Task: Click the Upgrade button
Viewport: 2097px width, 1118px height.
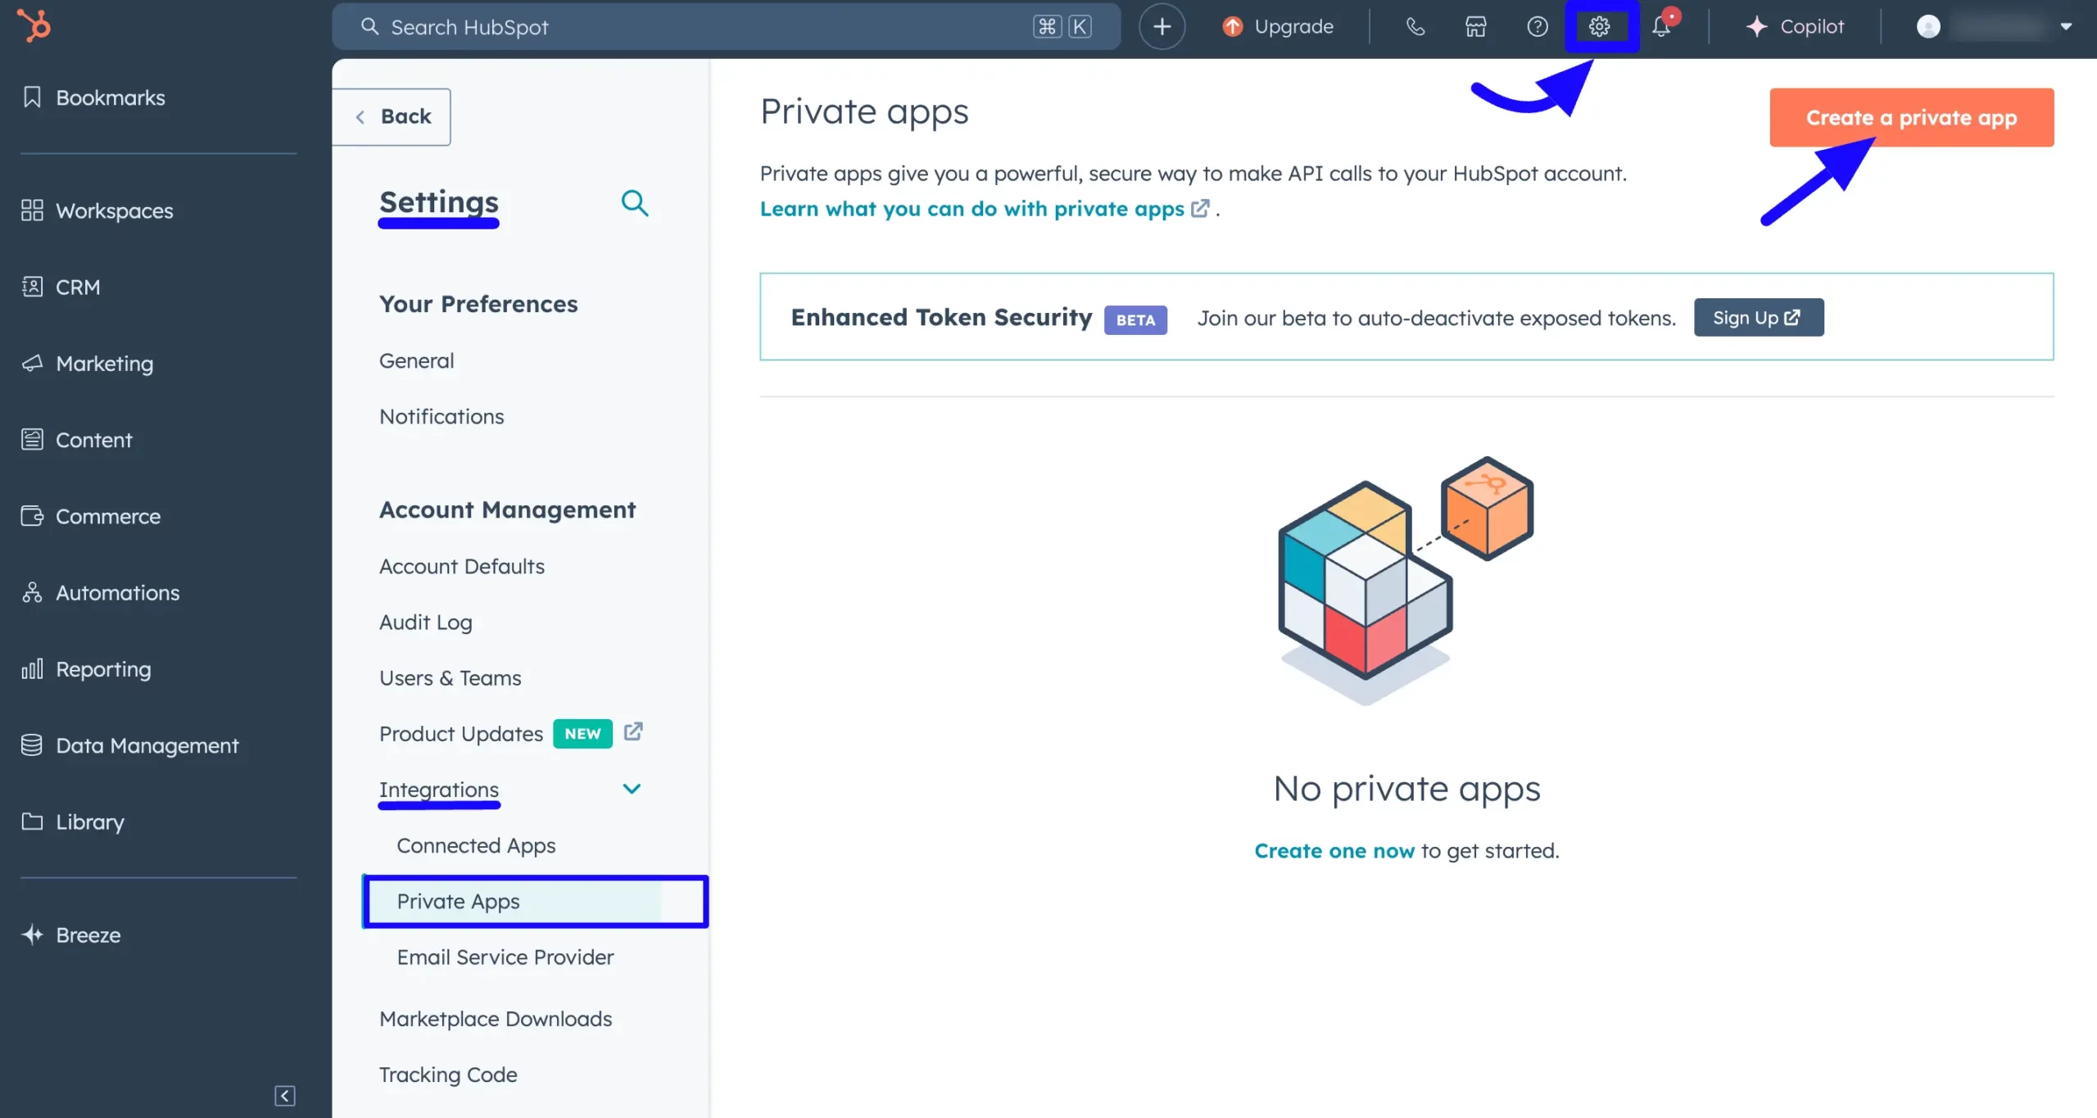Action: point(1278,27)
